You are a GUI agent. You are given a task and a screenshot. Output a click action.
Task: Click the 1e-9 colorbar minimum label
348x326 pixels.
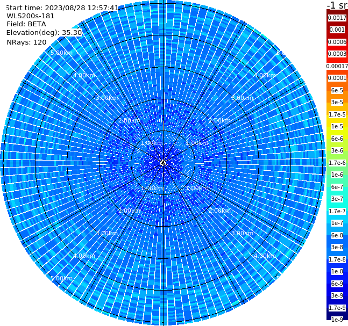pyautogui.click(x=337, y=320)
